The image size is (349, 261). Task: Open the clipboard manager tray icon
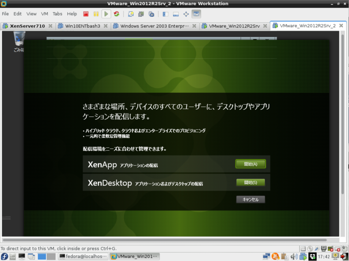[284, 257]
